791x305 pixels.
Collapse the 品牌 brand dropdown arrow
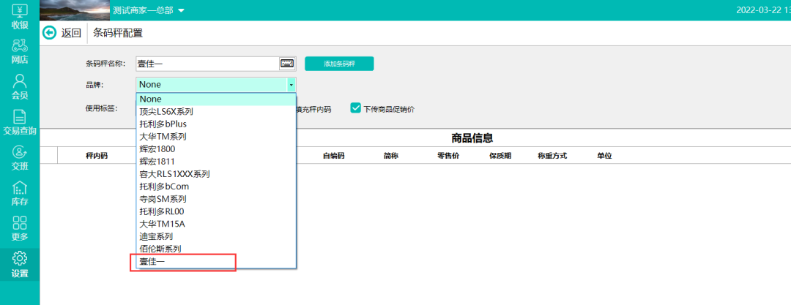tap(291, 85)
